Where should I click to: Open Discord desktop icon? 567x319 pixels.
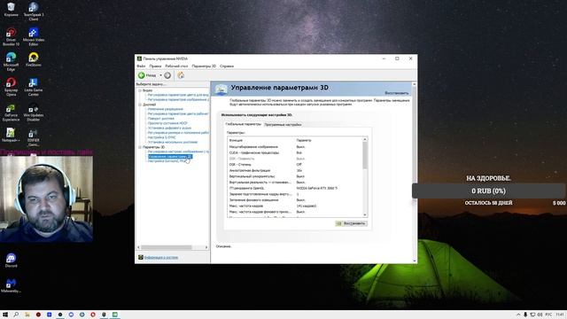coord(11,260)
